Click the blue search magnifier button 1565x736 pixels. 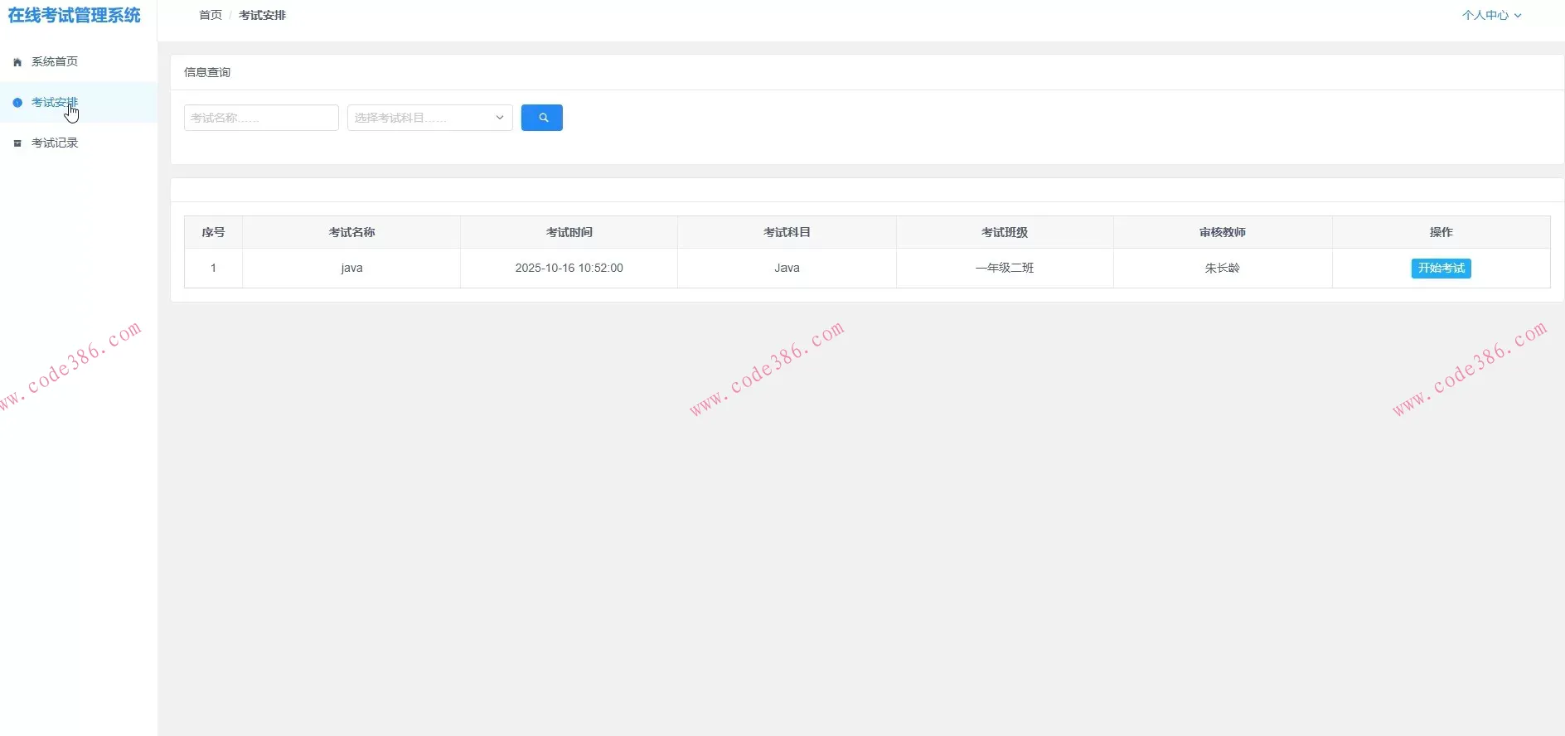(x=542, y=118)
